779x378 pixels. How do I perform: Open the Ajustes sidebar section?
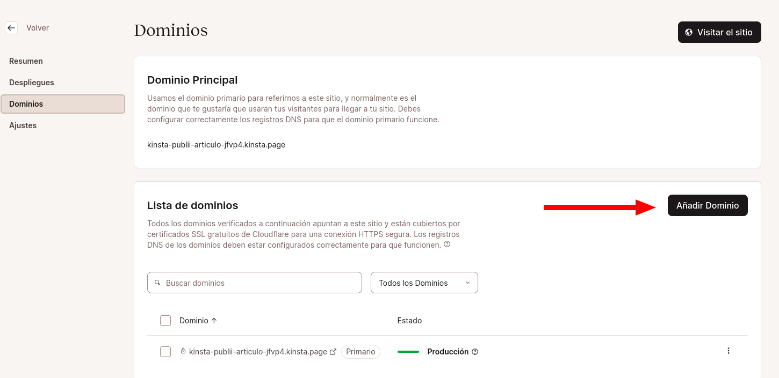[x=23, y=125]
